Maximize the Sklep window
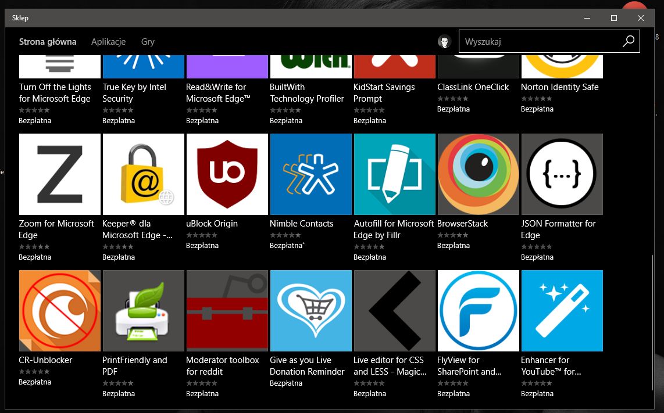This screenshot has width=664, height=413. coord(614,18)
